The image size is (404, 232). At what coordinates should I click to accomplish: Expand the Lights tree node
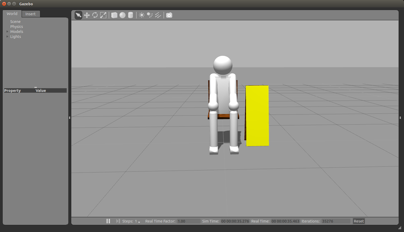[x=7, y=37]
